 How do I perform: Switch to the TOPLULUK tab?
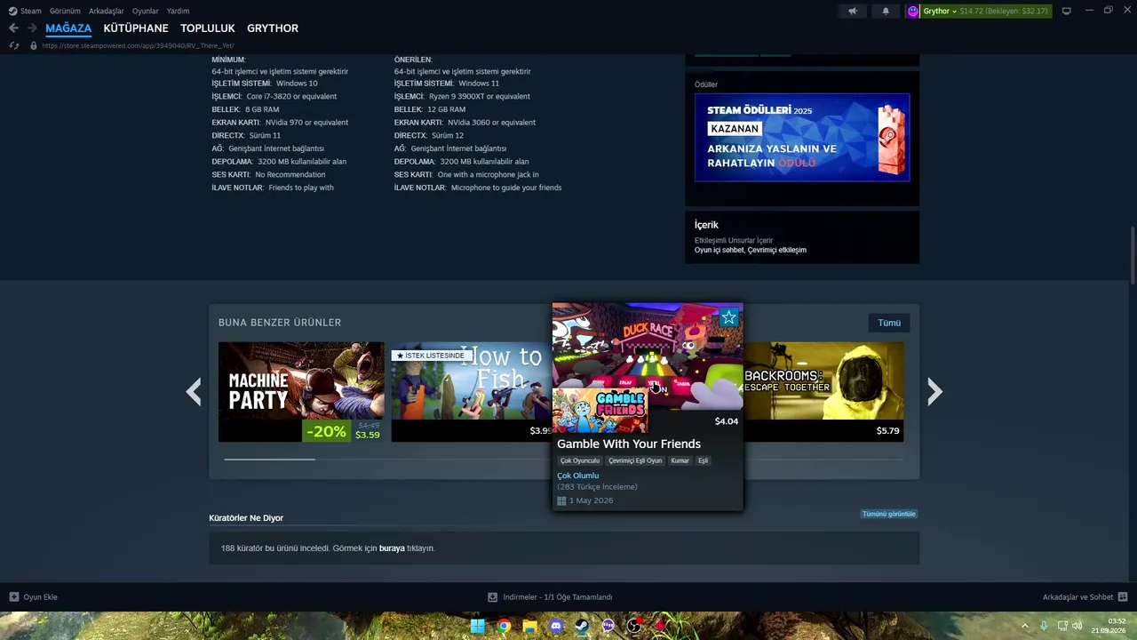point(208,28)
